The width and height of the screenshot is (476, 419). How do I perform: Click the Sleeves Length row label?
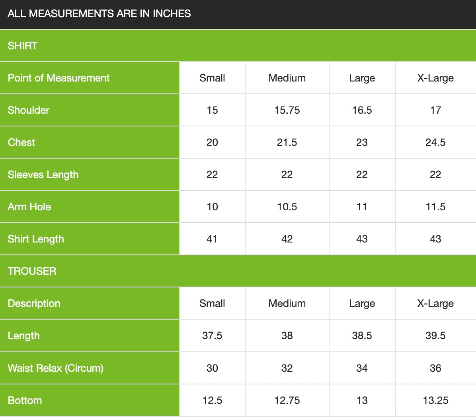tap(43, 175)
